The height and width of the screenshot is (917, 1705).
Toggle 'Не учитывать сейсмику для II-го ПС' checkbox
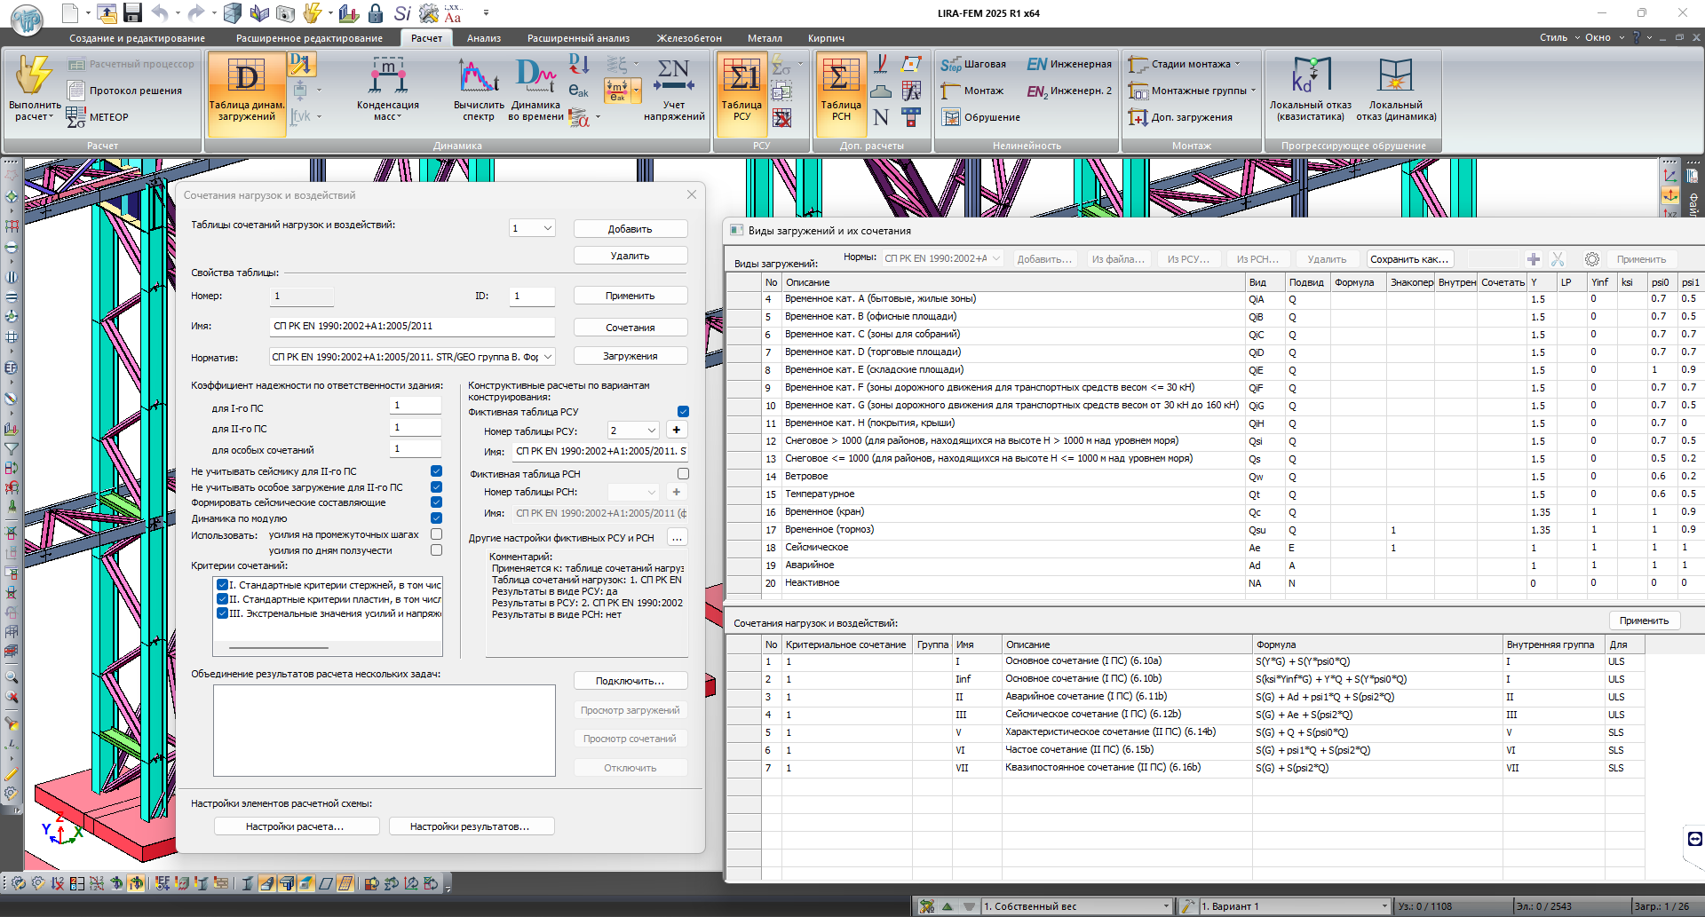(x=436, y=471)
